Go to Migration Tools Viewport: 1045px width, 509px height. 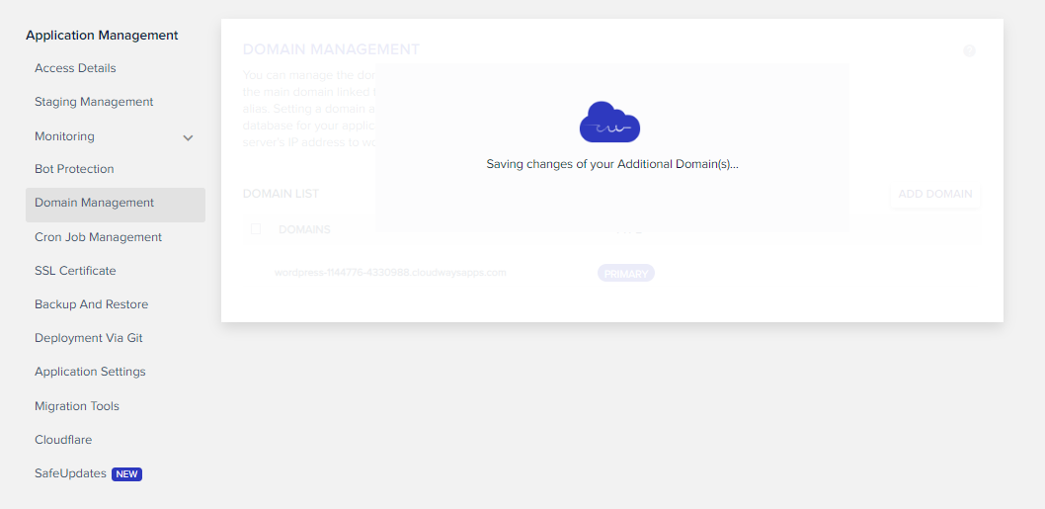[77, 406]
